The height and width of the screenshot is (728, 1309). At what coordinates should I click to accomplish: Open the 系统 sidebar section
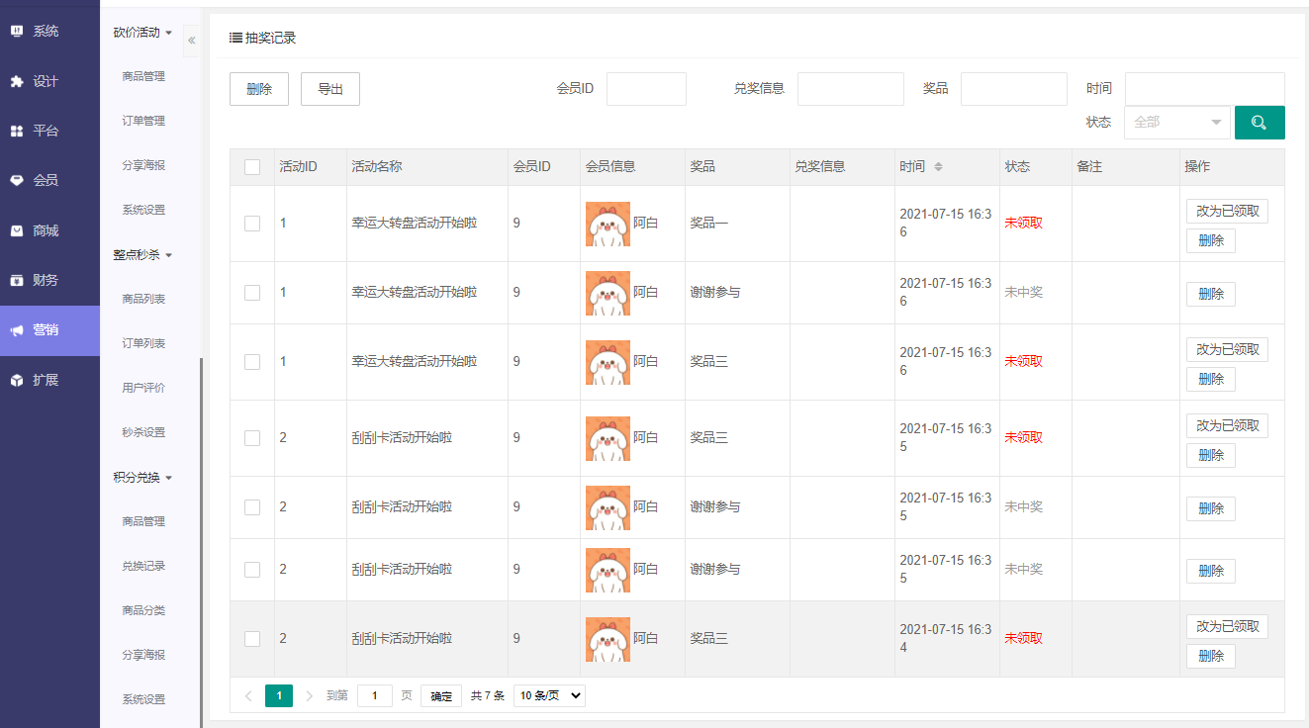pyautogui.click(x=49, y=31)
